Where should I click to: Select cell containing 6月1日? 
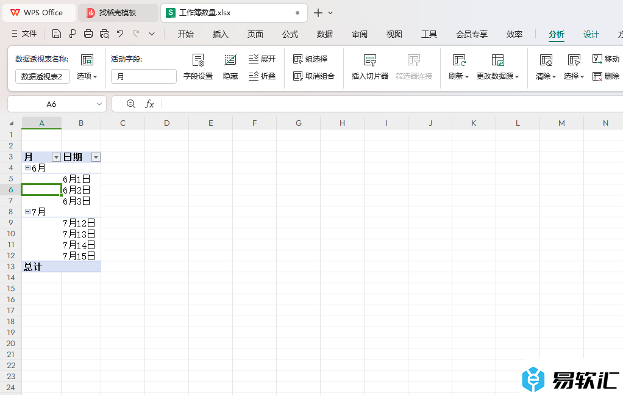pyautogui.click(x=81, y=179)
